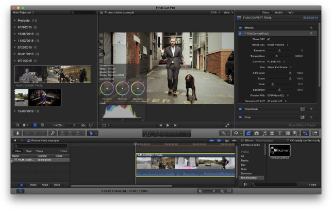Toggle 4K-ready content only checkbox
The width and height of the screenshot is (332, 210).
click(x=288, y=140)
